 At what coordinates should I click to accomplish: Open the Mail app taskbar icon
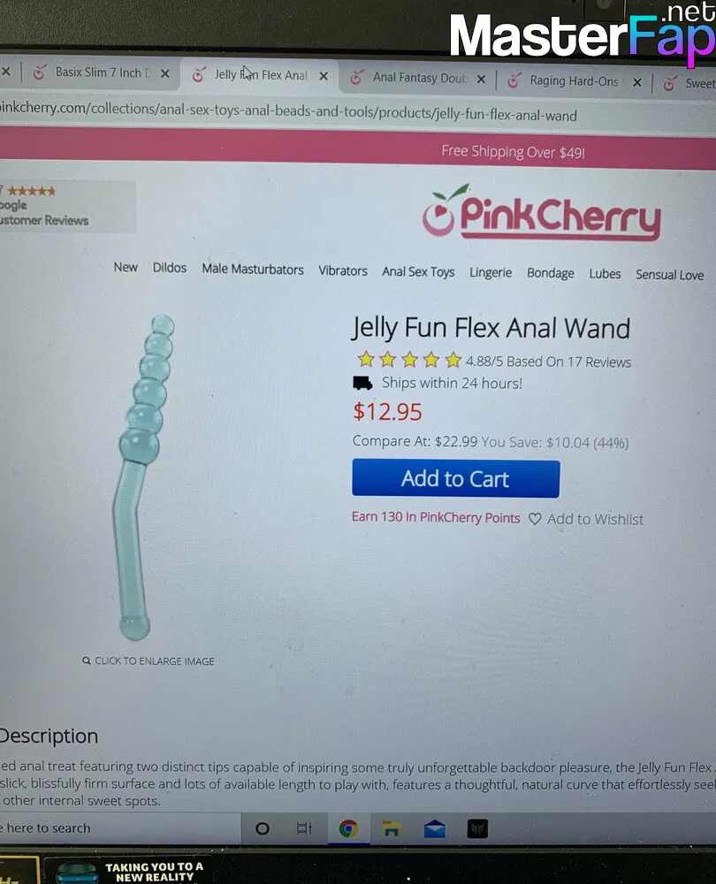point(435,829)
